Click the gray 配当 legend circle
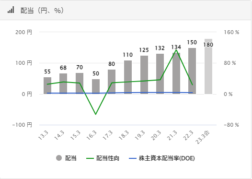This screenshot has width=252, height=179. pyautogui.click(x=59, y=158)
